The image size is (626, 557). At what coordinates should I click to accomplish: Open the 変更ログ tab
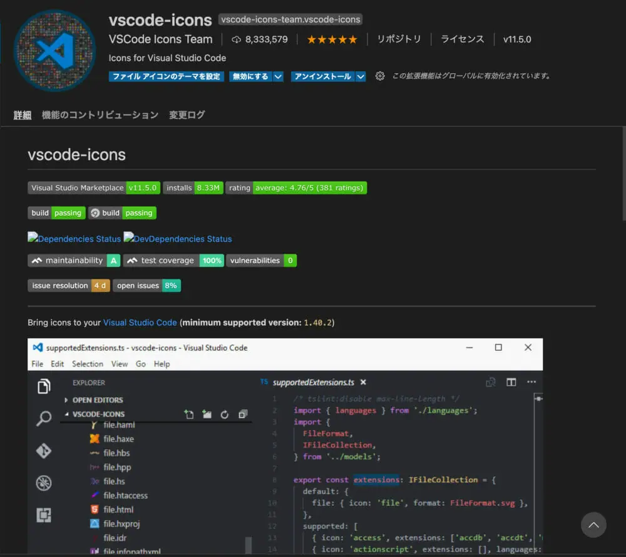click(x=187, y=115)
